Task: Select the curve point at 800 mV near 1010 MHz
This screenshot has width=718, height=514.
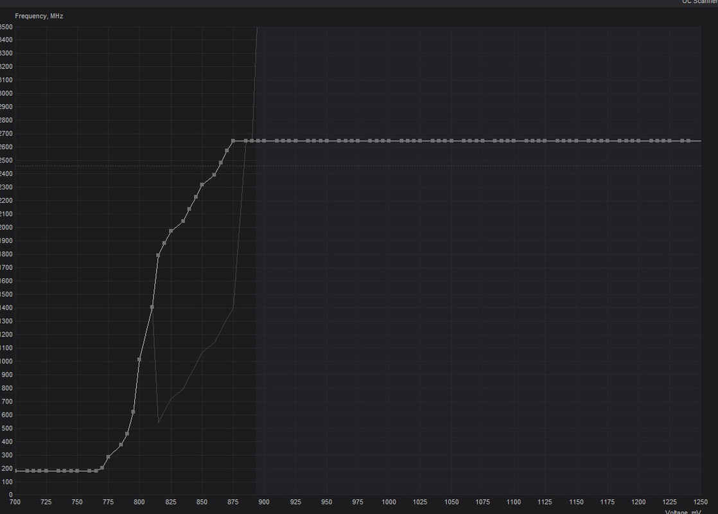Action: (139, 359)
